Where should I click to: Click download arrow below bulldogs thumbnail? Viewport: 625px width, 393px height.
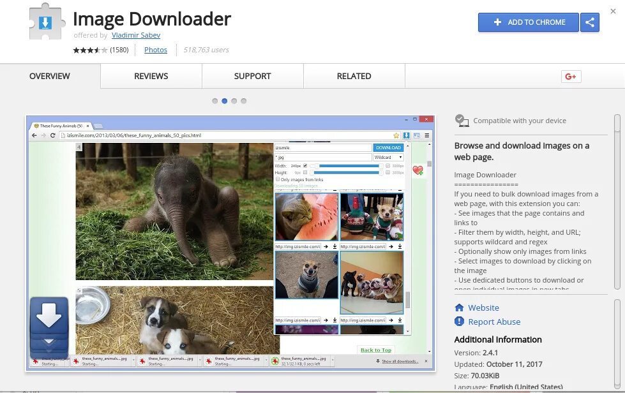click(x=400, y=320)
